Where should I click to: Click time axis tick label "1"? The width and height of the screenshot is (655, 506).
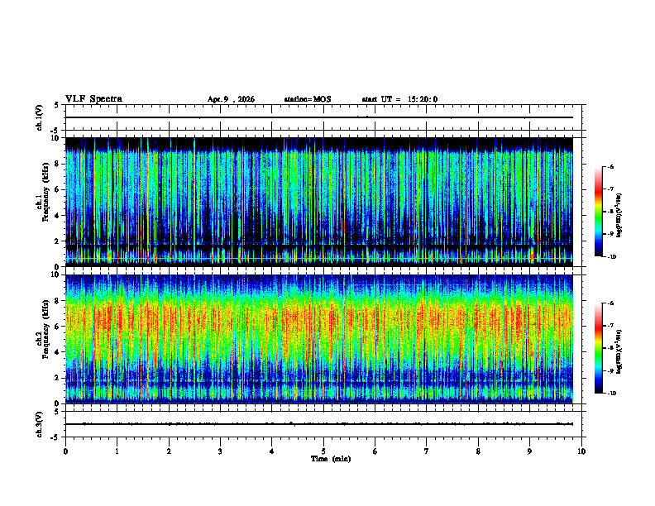(x=117, y=451)
